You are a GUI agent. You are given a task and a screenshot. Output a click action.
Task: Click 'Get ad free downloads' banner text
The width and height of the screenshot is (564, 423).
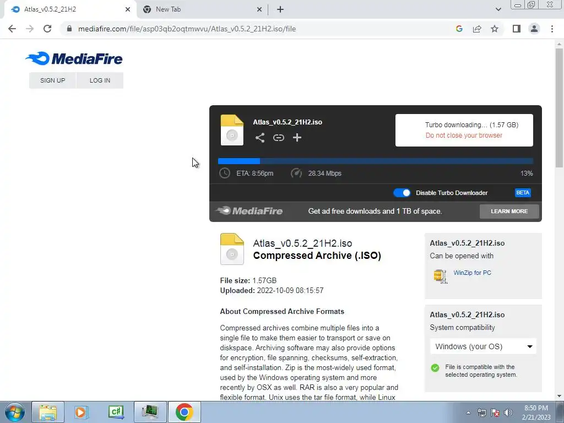click(x=375, y=211)
